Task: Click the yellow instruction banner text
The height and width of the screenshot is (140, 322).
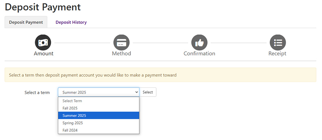Action: [x=93, y=75]
